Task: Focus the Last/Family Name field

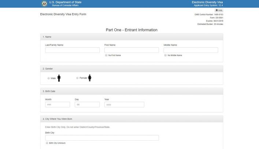Action: (x=72, y=50)
